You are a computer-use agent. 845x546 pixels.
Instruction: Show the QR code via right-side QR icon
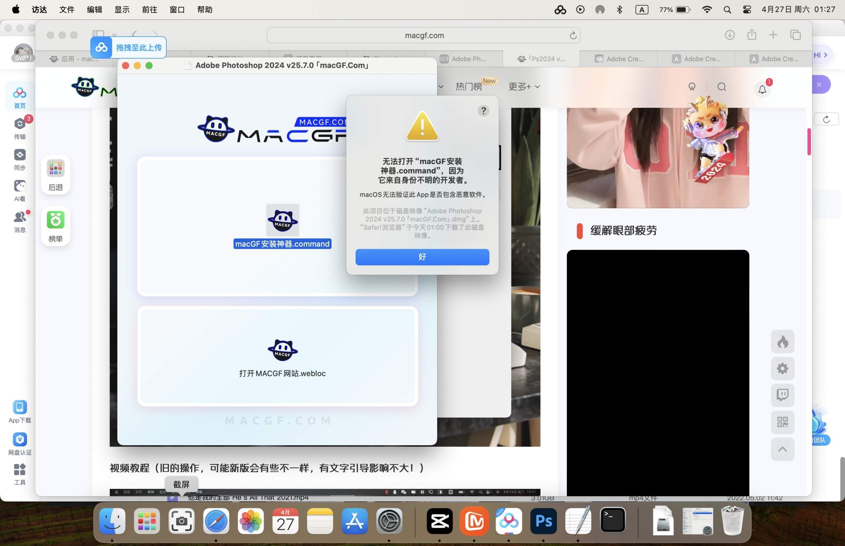pos(783,422)
